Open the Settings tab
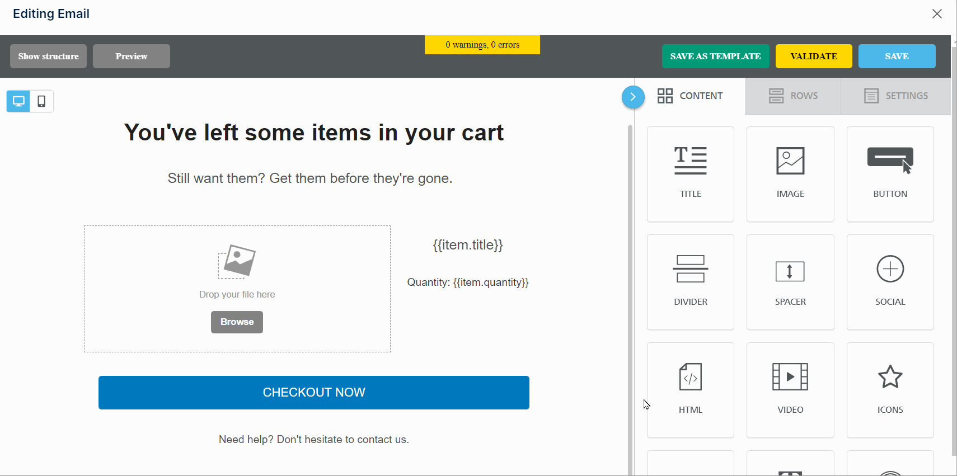Viewport: 957px width, 476px height. [x=895, y=96]
